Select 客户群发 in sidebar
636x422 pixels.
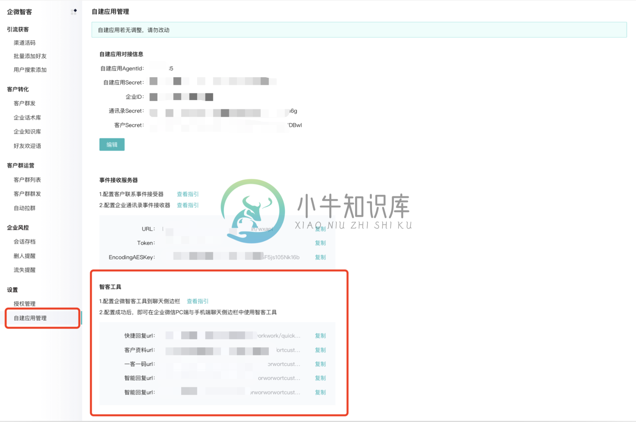coord(25,103)
